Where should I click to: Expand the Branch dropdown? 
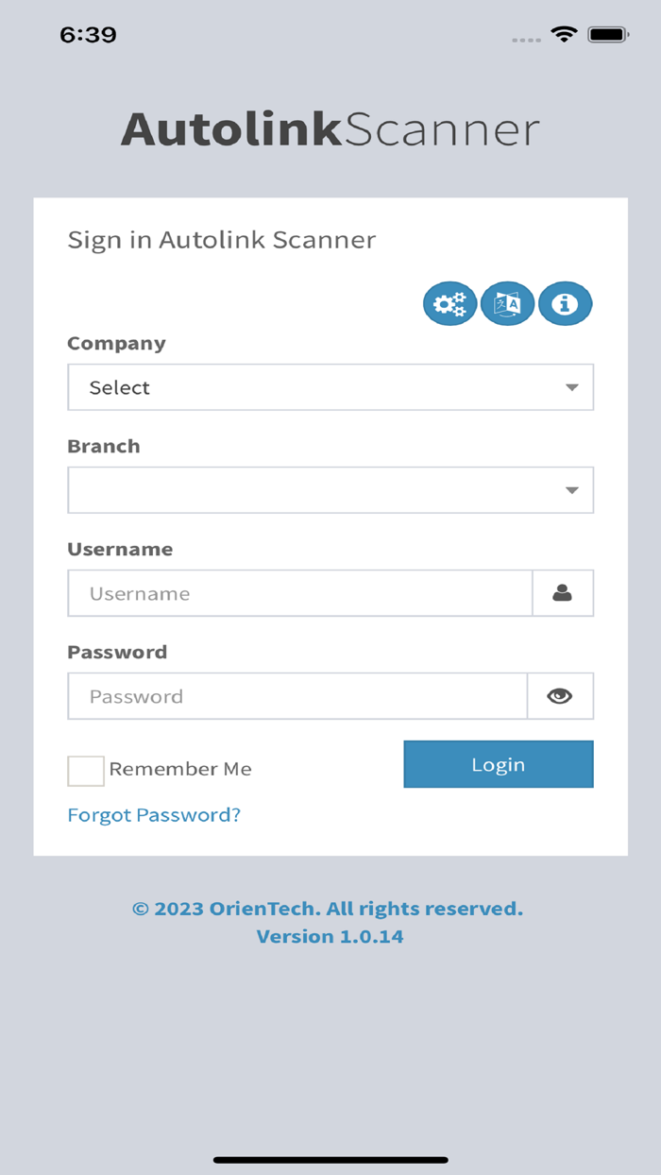coord(330,489)
